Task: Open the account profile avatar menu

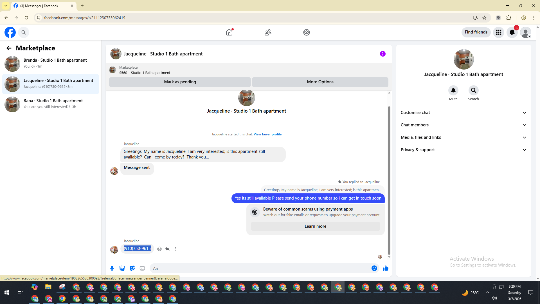Action: click(526, 32)
